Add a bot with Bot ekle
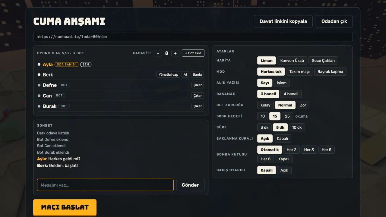 tap(193, 53)
